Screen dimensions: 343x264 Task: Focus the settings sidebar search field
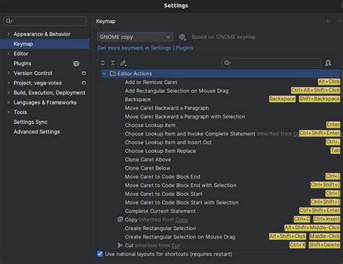coord(45,21)
